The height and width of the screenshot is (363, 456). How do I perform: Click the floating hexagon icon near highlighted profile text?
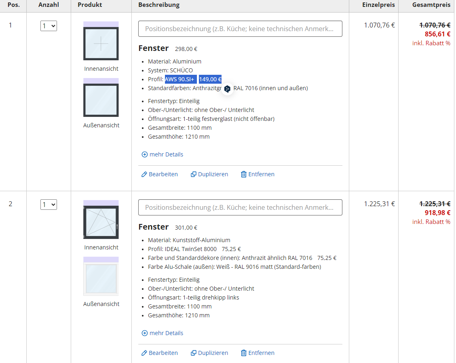(x=227, y=89)
